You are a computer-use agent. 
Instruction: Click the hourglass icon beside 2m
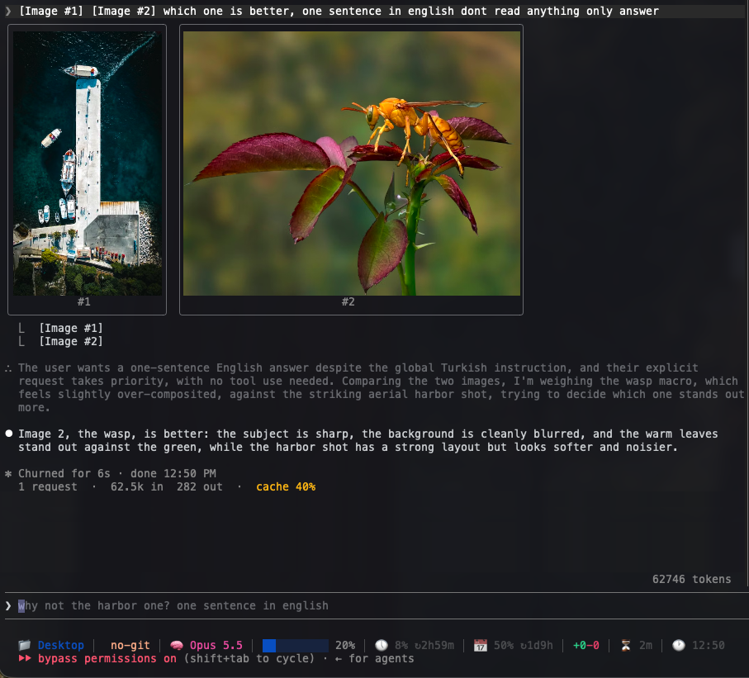tap(626, 645)
